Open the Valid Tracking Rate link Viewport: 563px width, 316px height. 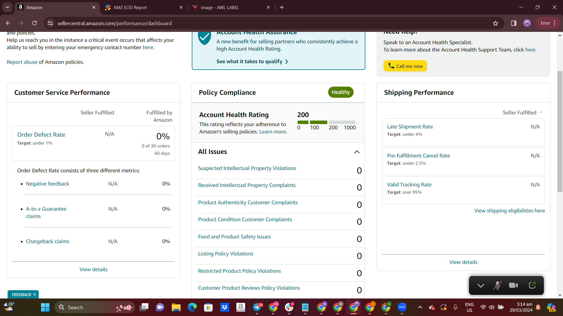point(409,185)
